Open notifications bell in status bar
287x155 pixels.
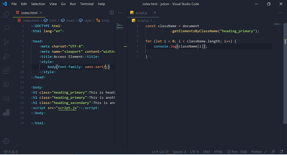click(281, 152)
